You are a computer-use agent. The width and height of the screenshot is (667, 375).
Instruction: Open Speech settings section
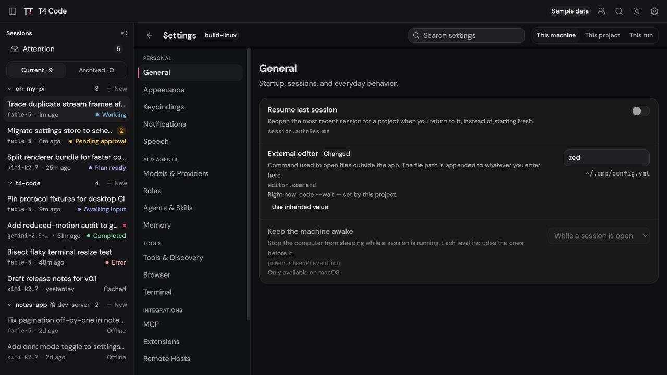(191, 141)
